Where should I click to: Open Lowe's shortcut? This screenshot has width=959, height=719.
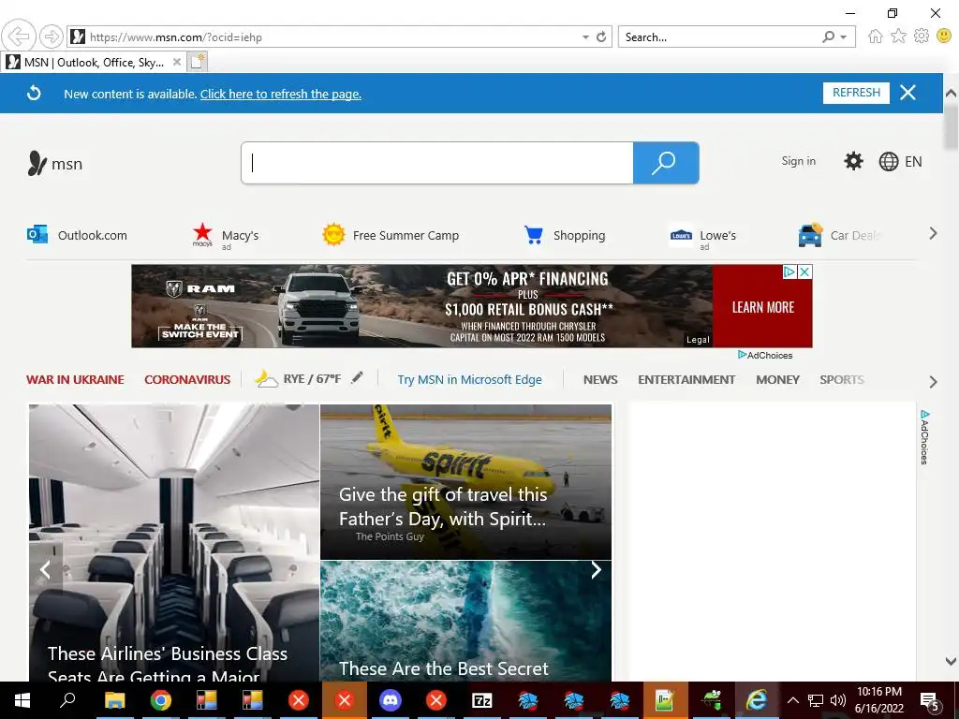[x=702, y=237]
